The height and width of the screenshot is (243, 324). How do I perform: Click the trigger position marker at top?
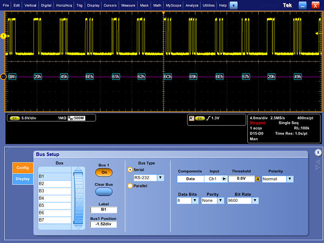163,12
